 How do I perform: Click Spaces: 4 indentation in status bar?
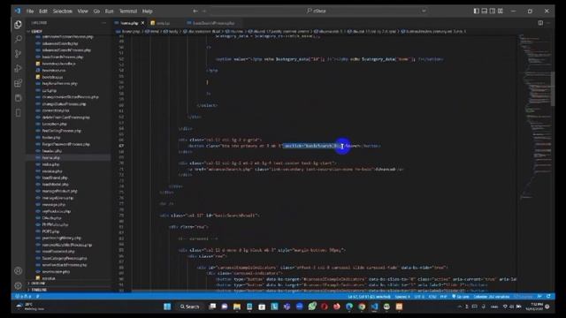402,297
